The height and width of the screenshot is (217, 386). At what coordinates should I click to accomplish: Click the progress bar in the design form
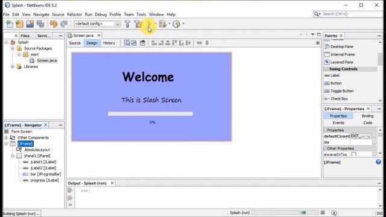coord(150,114)
